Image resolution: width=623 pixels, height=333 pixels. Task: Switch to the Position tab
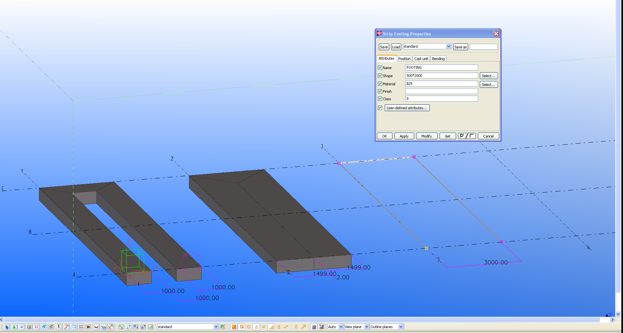pyautogui.click(x=404, y=59)
